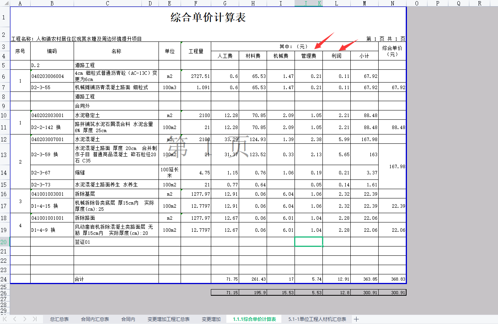Select cell with code 040202003001
The width and height of the screenshot is (498, 324).
(52, 115)
